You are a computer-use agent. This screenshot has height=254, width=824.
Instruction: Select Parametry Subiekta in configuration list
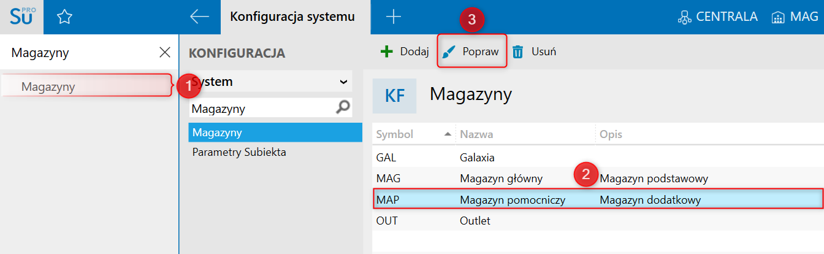tap(238, 152)
